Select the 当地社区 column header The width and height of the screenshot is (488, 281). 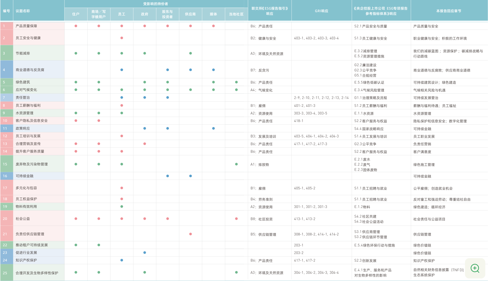(236, 14)
